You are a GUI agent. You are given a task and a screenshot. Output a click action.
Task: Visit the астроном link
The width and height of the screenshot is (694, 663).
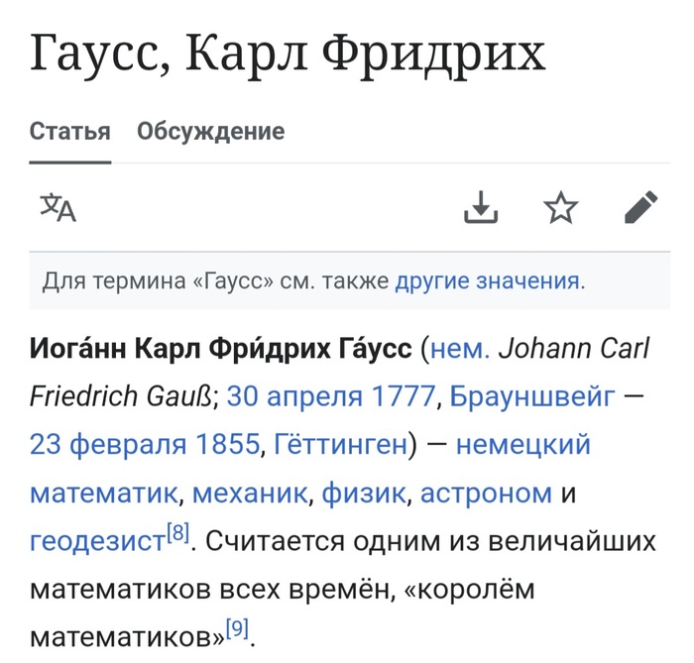[x=486, y=493]
